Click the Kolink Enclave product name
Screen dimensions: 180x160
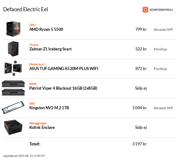pos(42,127)
